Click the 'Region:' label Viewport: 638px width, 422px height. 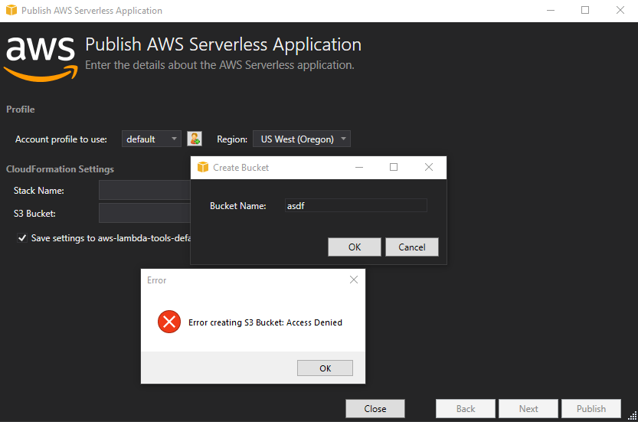tap(232, 139)
